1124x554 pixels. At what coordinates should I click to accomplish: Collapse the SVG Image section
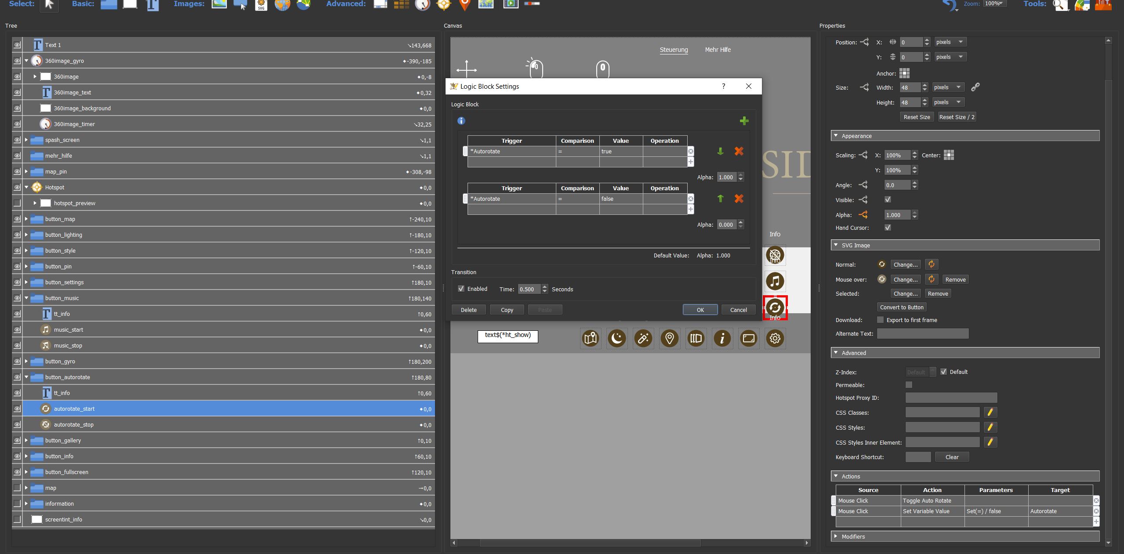836,245
